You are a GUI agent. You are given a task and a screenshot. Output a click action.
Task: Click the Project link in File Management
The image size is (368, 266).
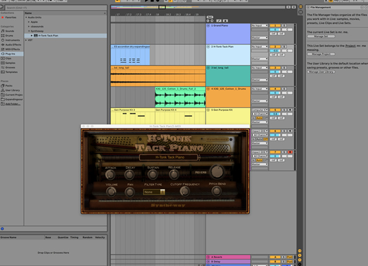[350, 46]
